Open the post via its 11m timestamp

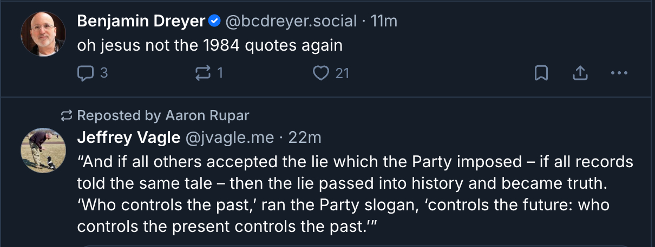[384, 22]
